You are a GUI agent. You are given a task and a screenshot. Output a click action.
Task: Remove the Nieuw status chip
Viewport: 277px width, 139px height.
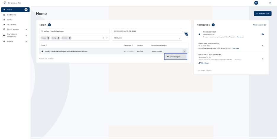[48, 38]
